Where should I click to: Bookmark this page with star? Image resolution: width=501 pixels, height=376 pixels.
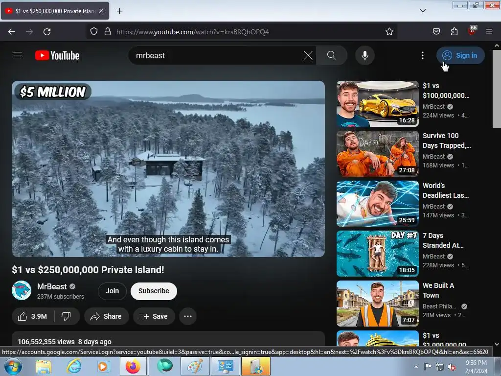pyautogui.click(x=389, y=32)
